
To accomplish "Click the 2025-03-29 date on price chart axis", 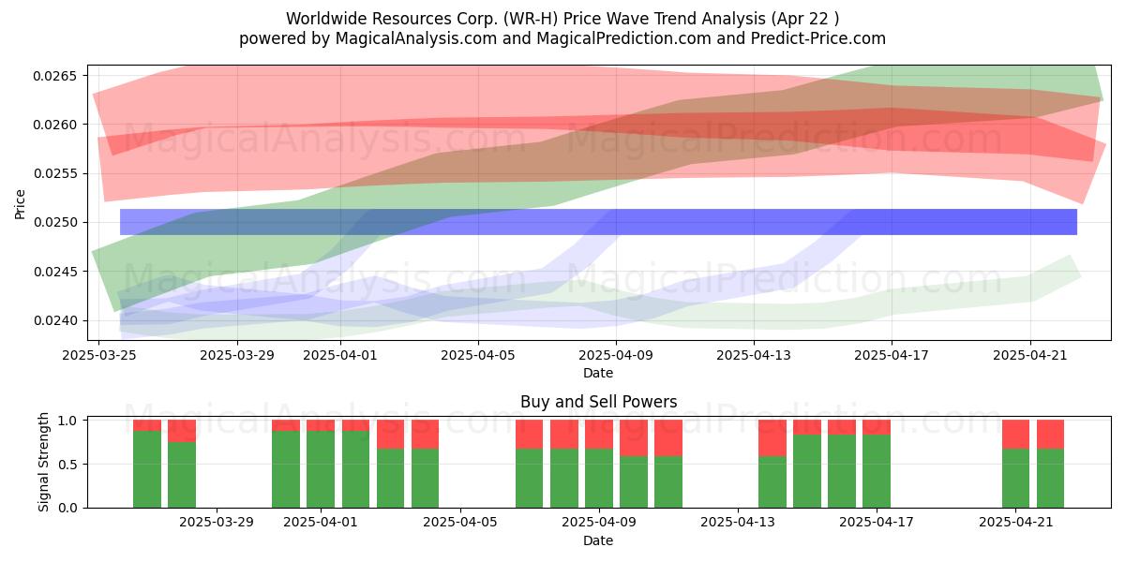I will (237, 355).
